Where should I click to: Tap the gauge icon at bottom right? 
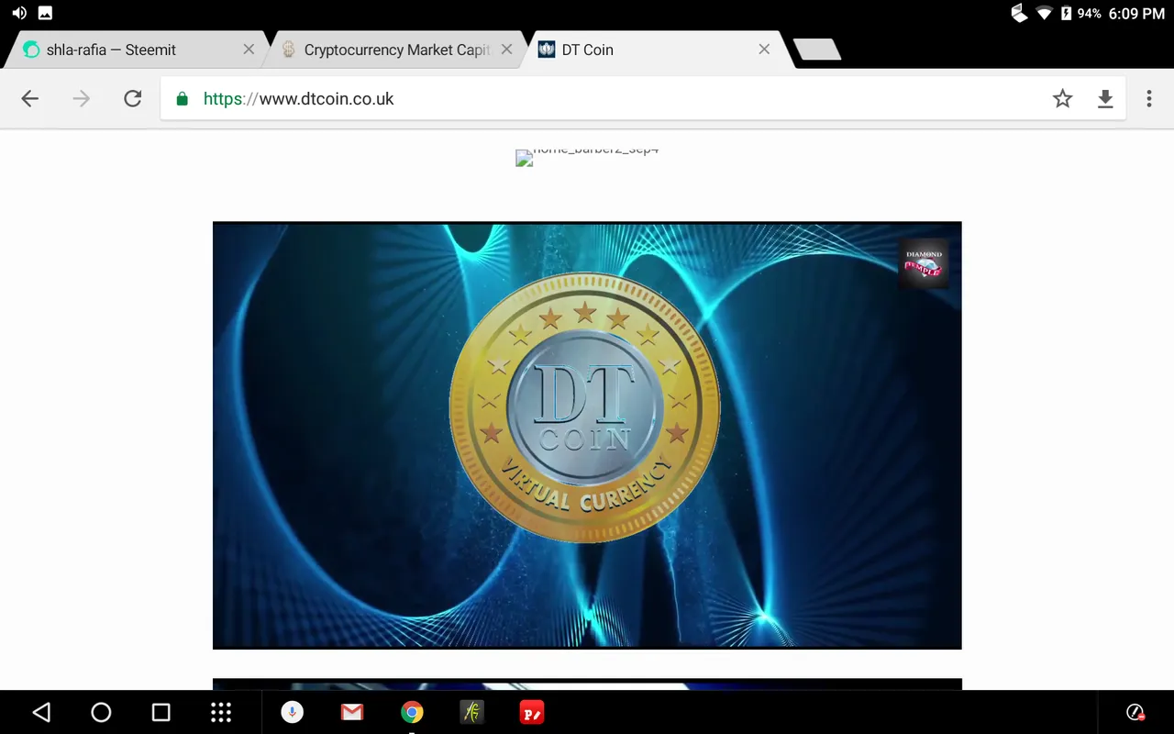(x=1135, y=712)
